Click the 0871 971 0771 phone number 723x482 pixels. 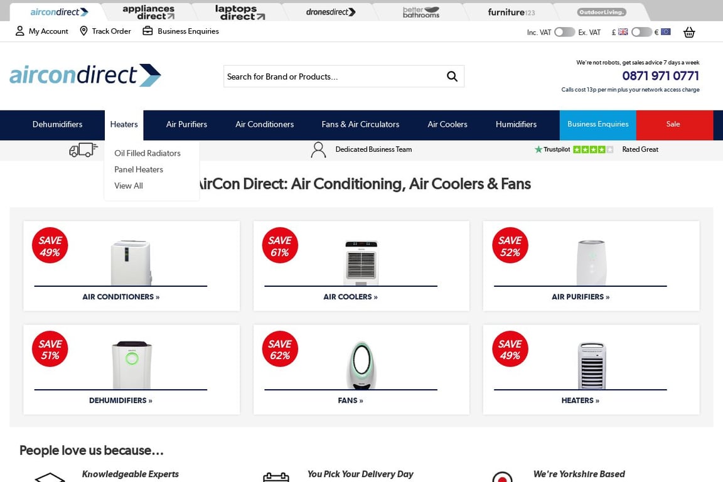tap(661, 76)
